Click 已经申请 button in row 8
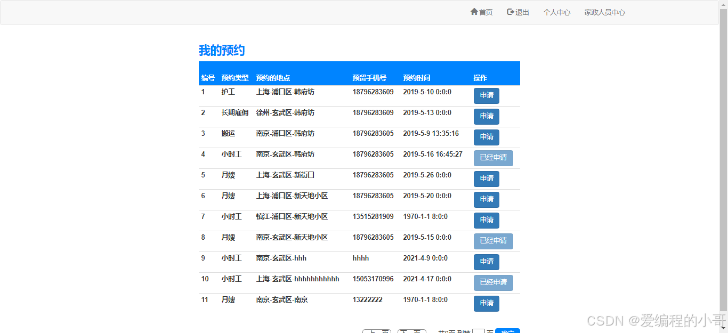Viewport: 728px width, 333px height. pyautogui.click(x=494, y=241)
